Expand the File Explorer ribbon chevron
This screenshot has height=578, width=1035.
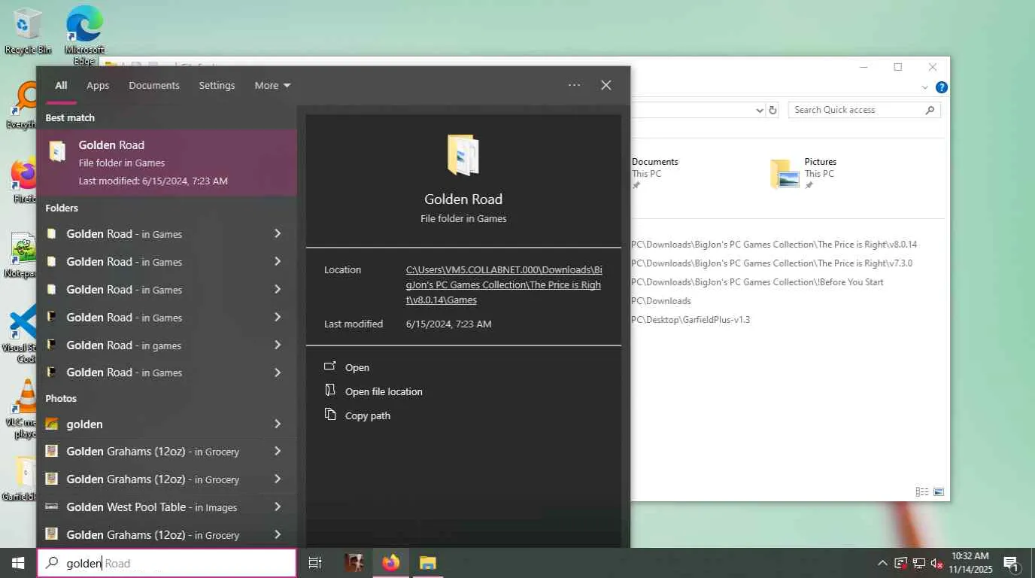925,87
